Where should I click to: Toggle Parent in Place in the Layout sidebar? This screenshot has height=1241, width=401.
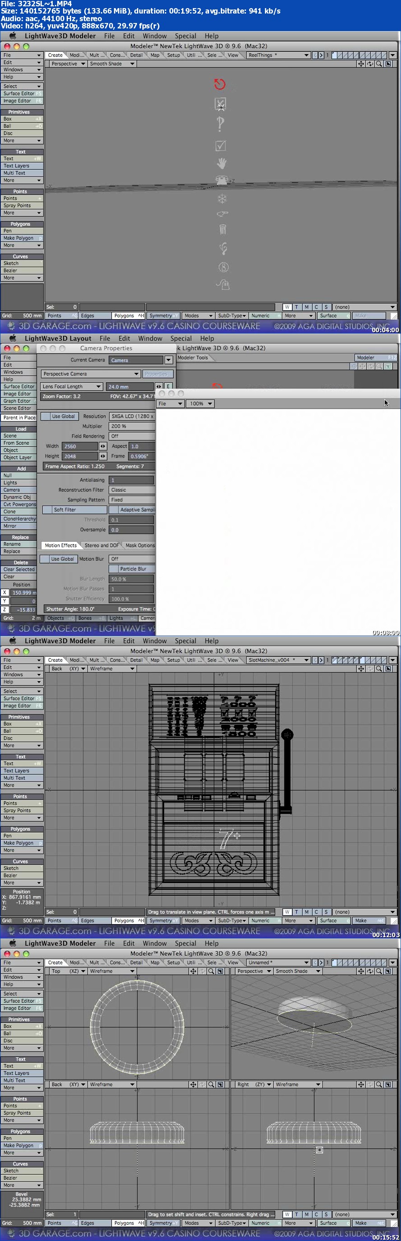[19, 418]
